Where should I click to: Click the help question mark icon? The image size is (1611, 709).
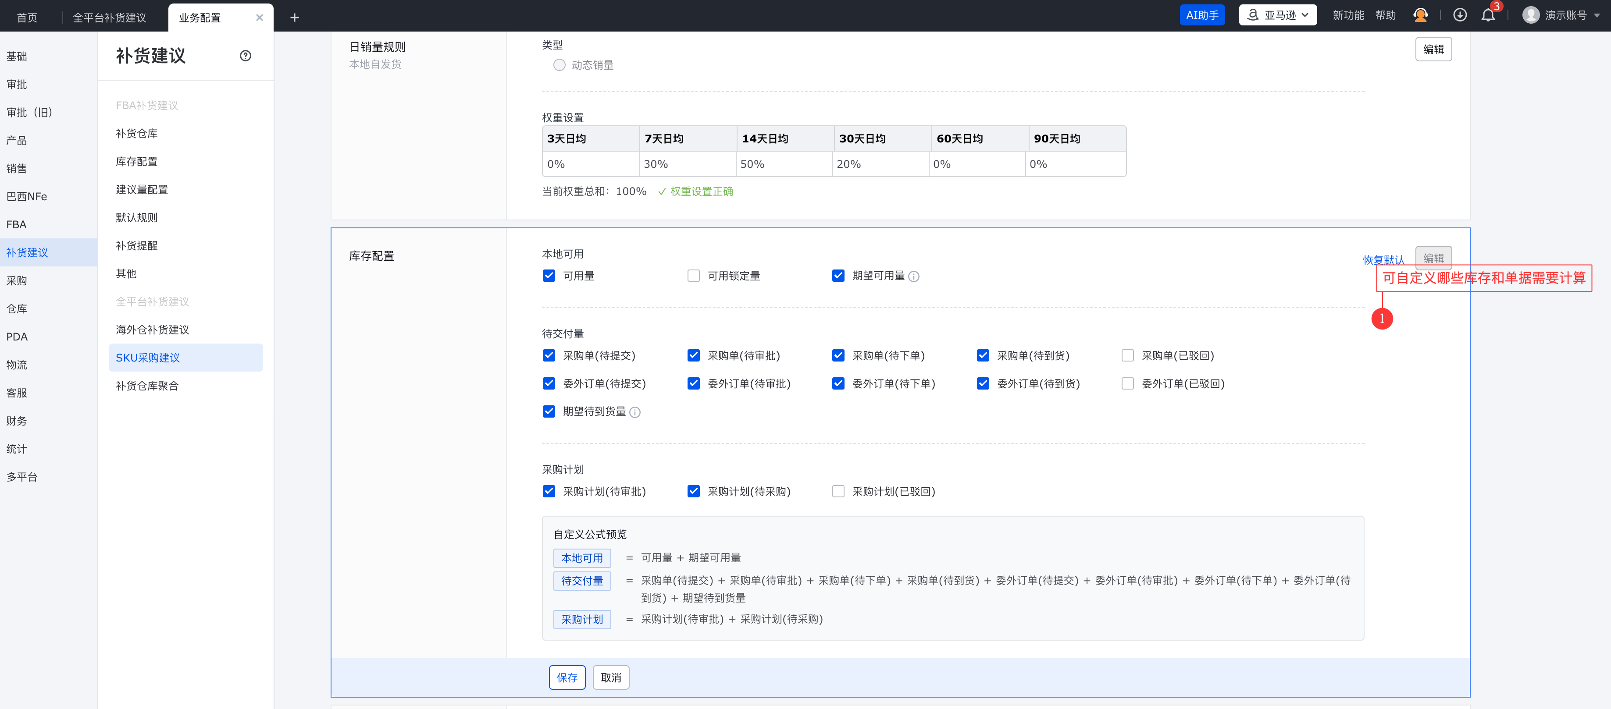245,56
